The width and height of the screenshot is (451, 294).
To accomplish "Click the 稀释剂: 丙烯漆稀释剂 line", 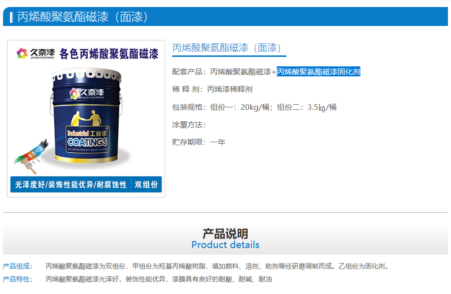I will click(212, 89).
